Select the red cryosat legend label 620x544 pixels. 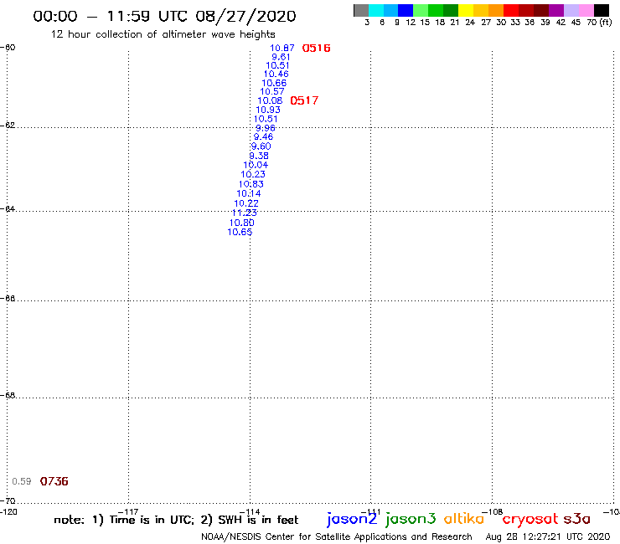pos(530,520)
